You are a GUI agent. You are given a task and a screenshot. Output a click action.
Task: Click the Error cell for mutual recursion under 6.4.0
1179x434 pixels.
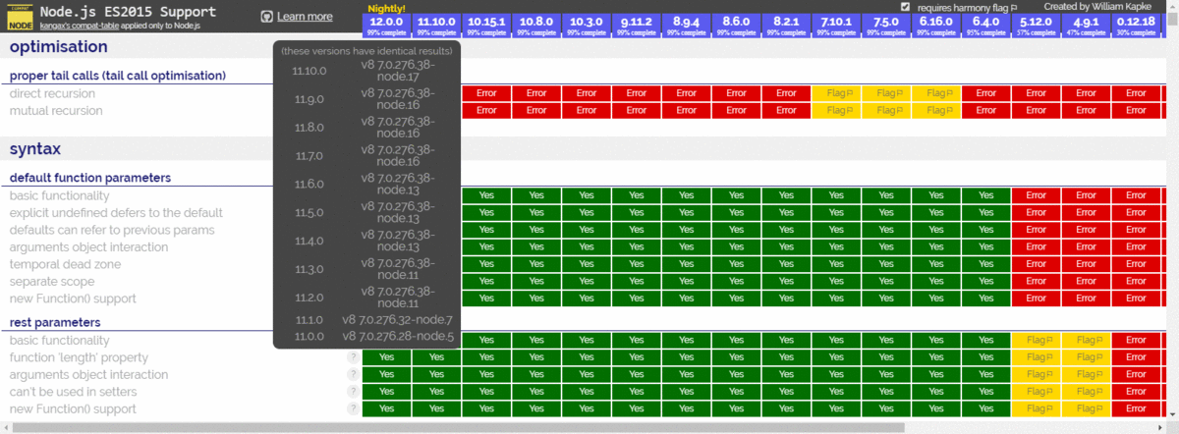(x=985, y=111)
